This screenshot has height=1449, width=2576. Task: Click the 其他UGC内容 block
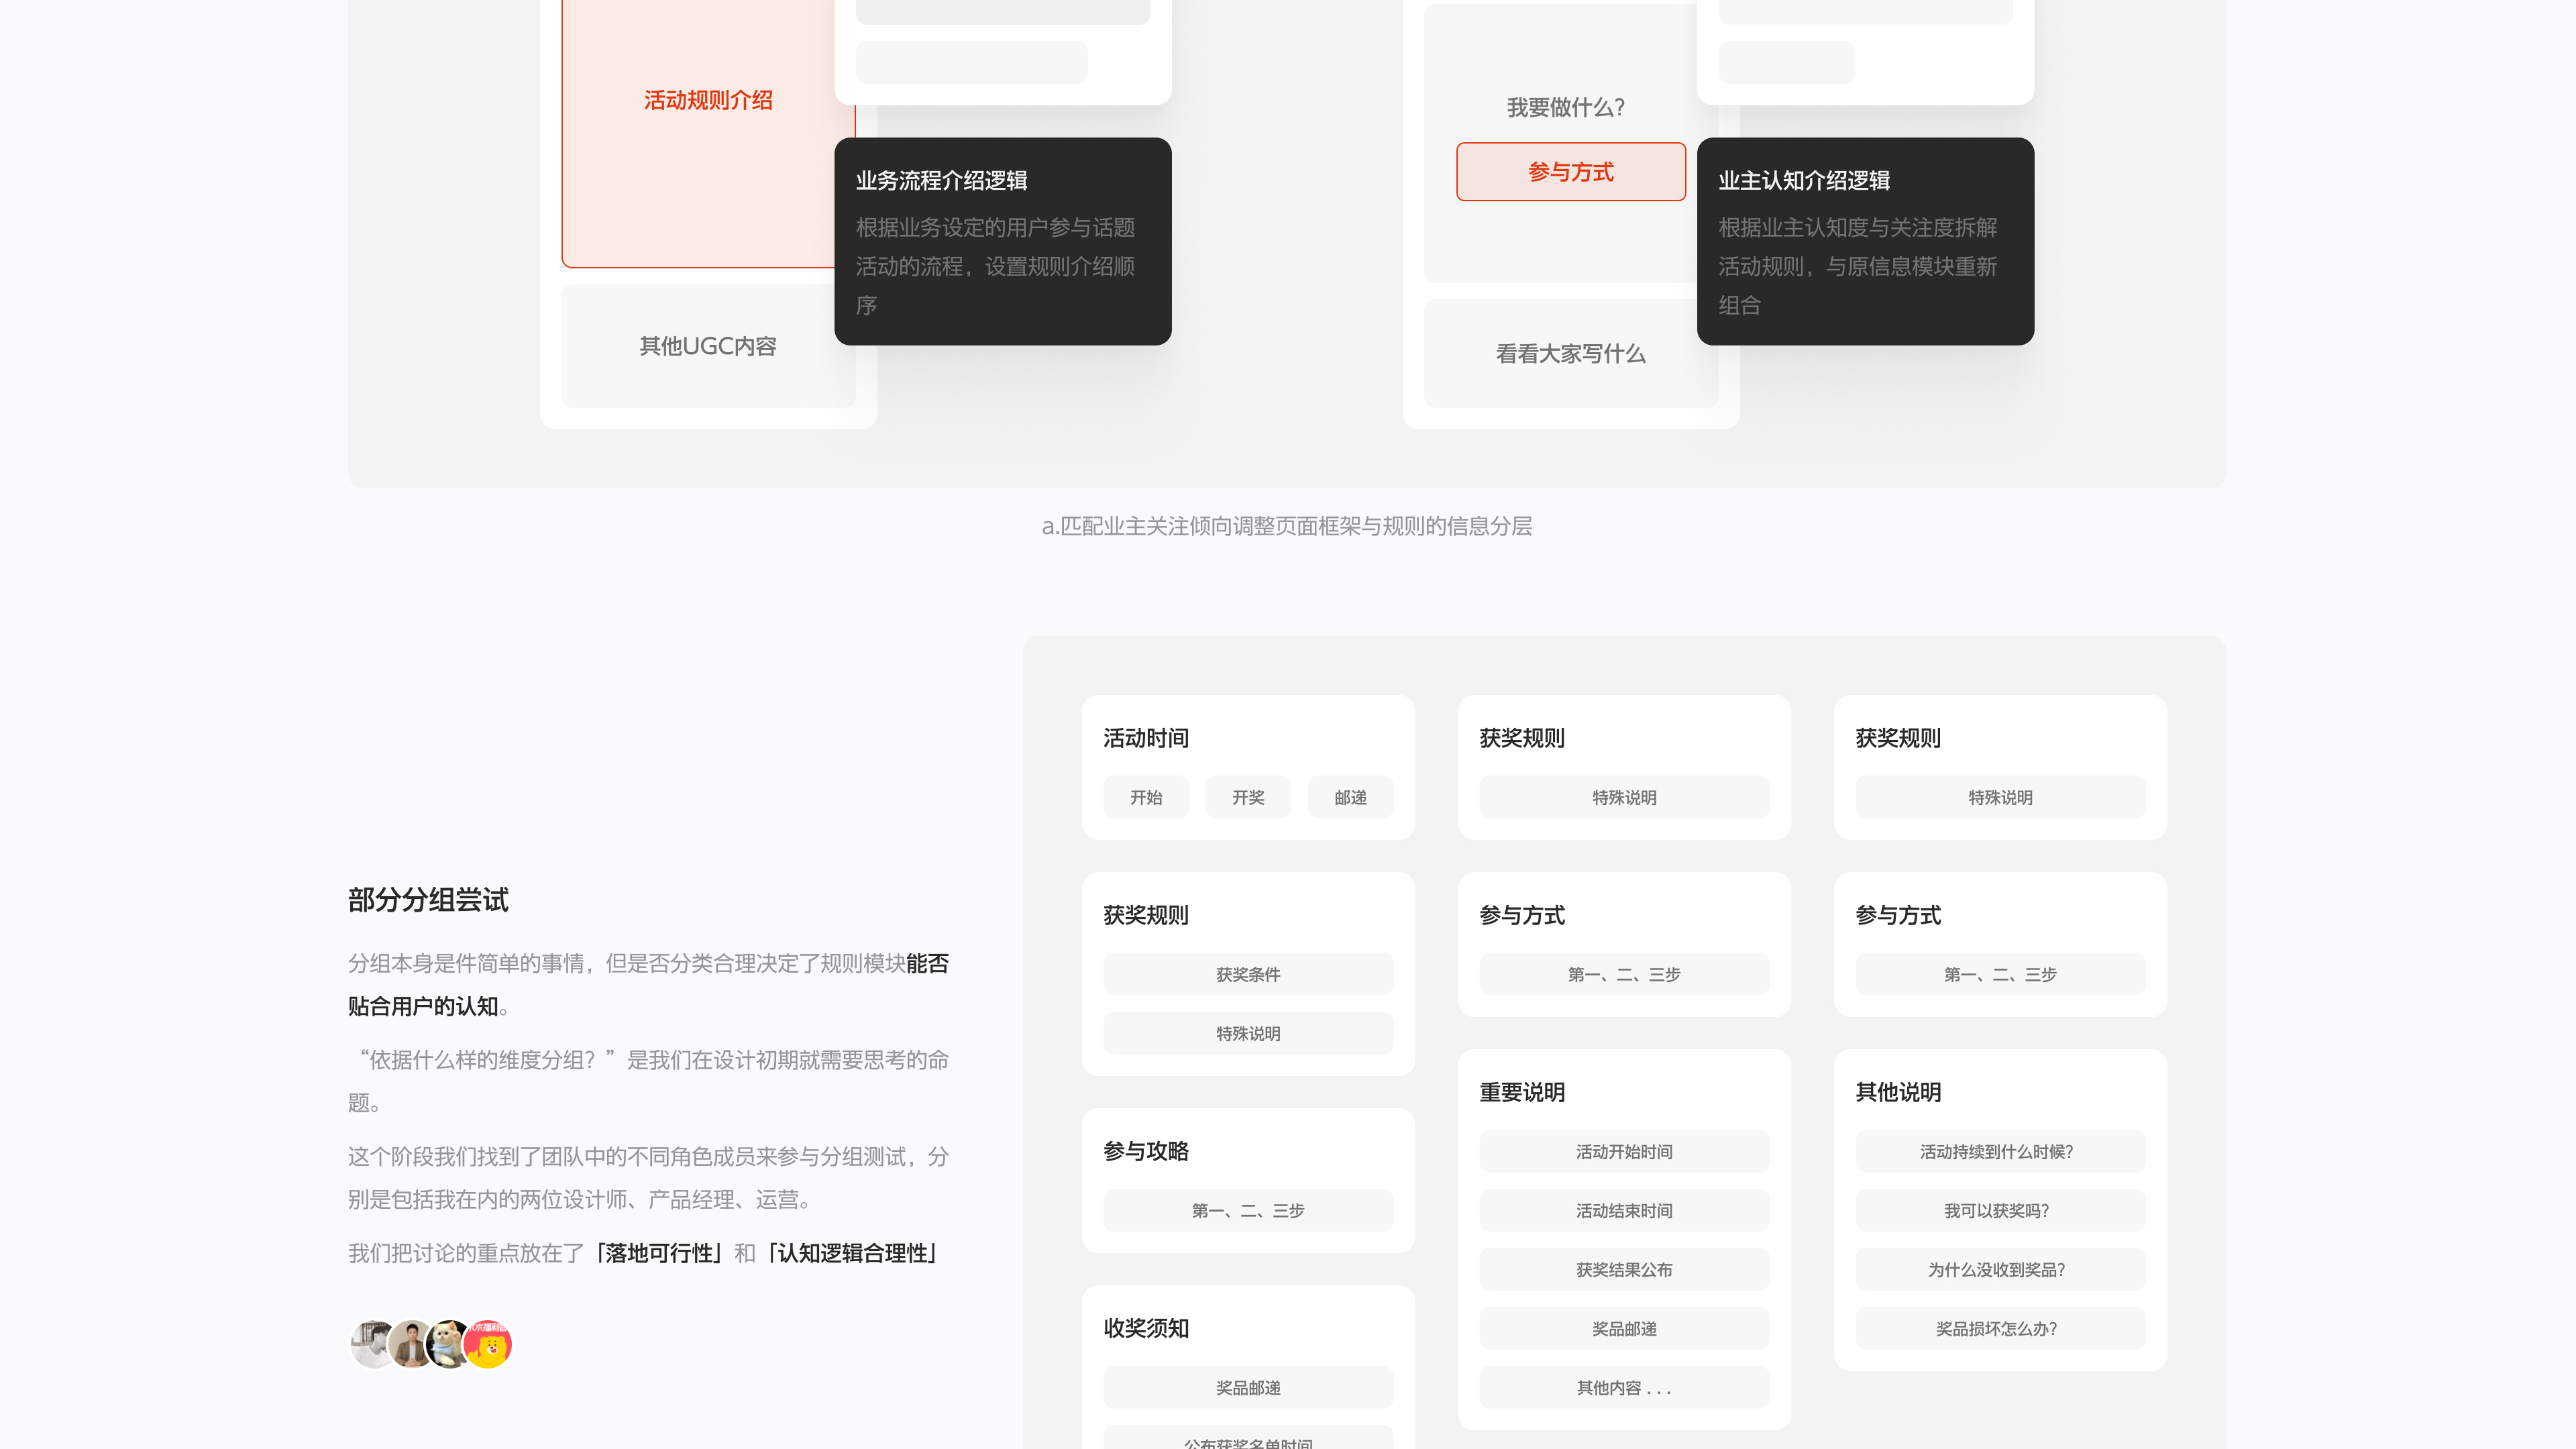[x=707, y=346]
